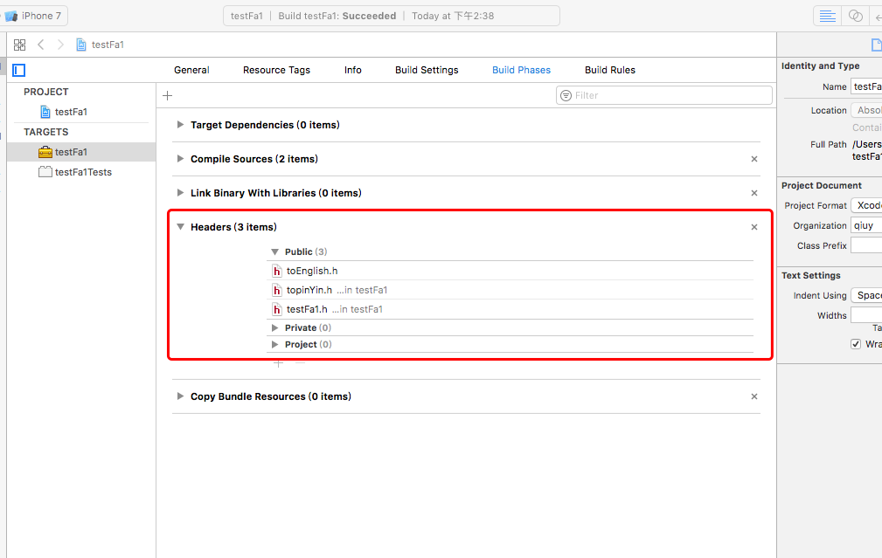
Task: Switch to the Info tab
Action: [x=352, y=70]
